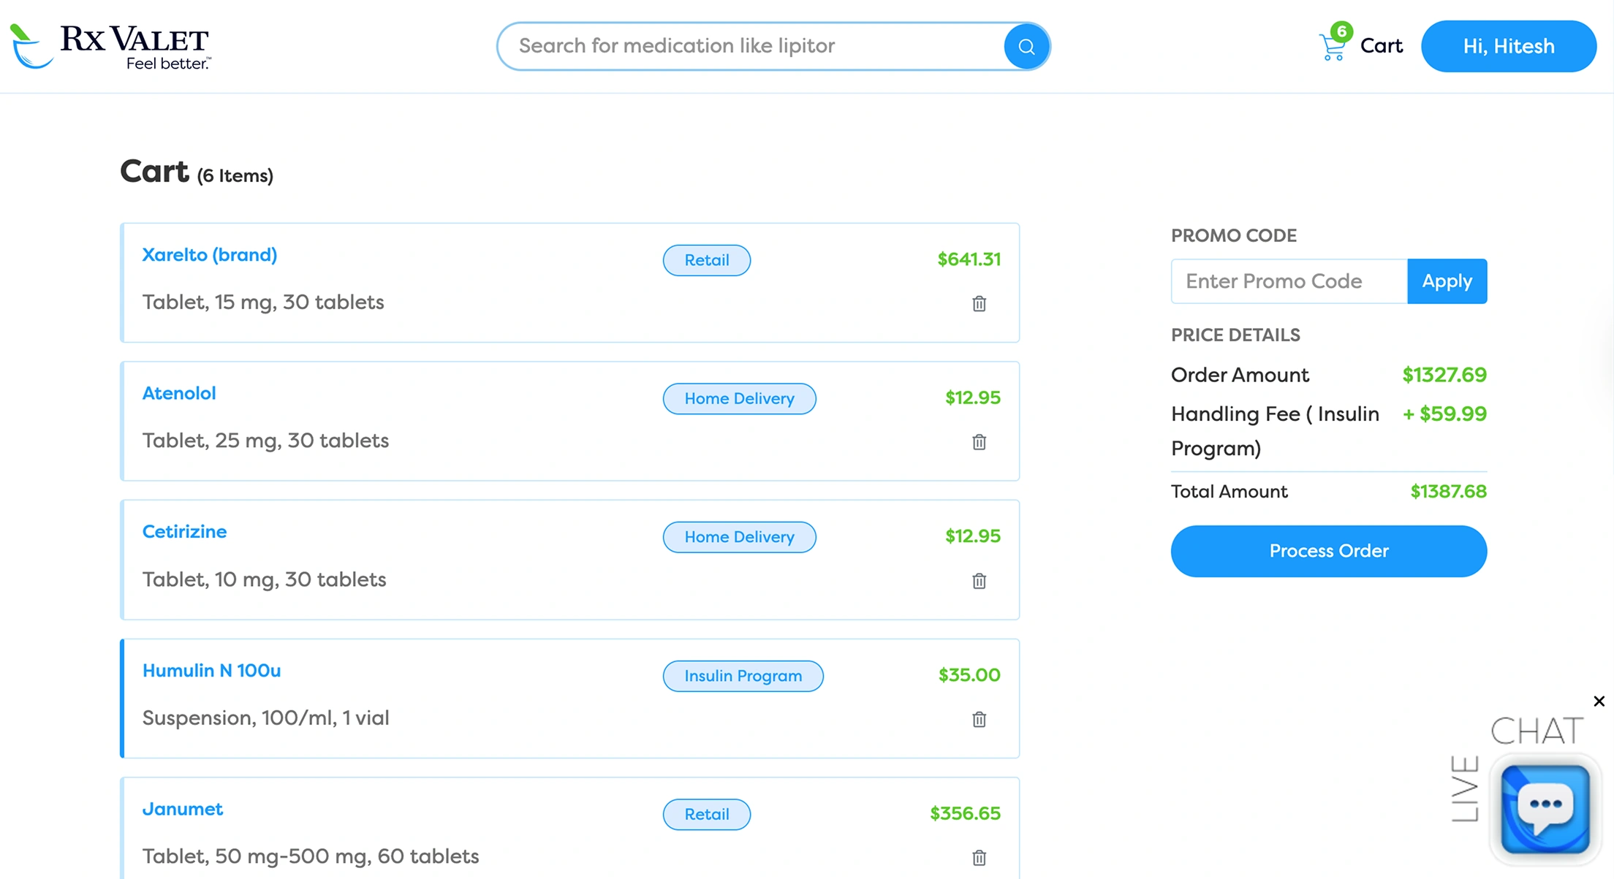
Task: Open Hi, Hitesh account menu
Action: [x=1508, y=46]
